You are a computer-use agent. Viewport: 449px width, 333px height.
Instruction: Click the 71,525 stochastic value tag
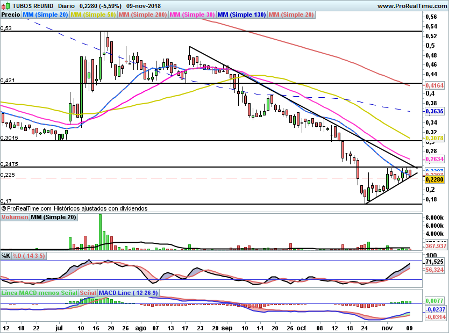[x=434, y=262]
